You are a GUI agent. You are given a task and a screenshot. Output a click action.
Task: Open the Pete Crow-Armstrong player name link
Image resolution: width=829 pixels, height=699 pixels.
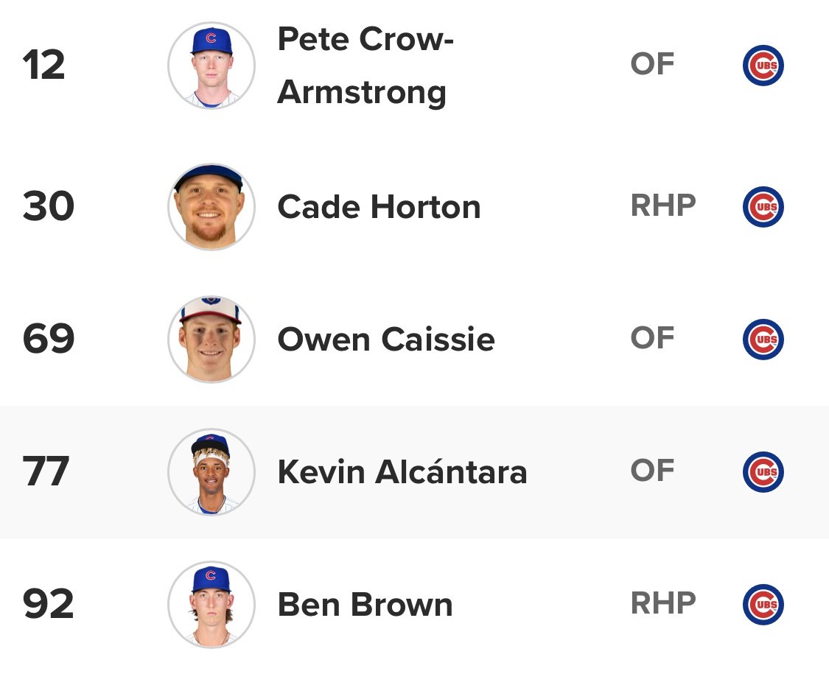365,66
